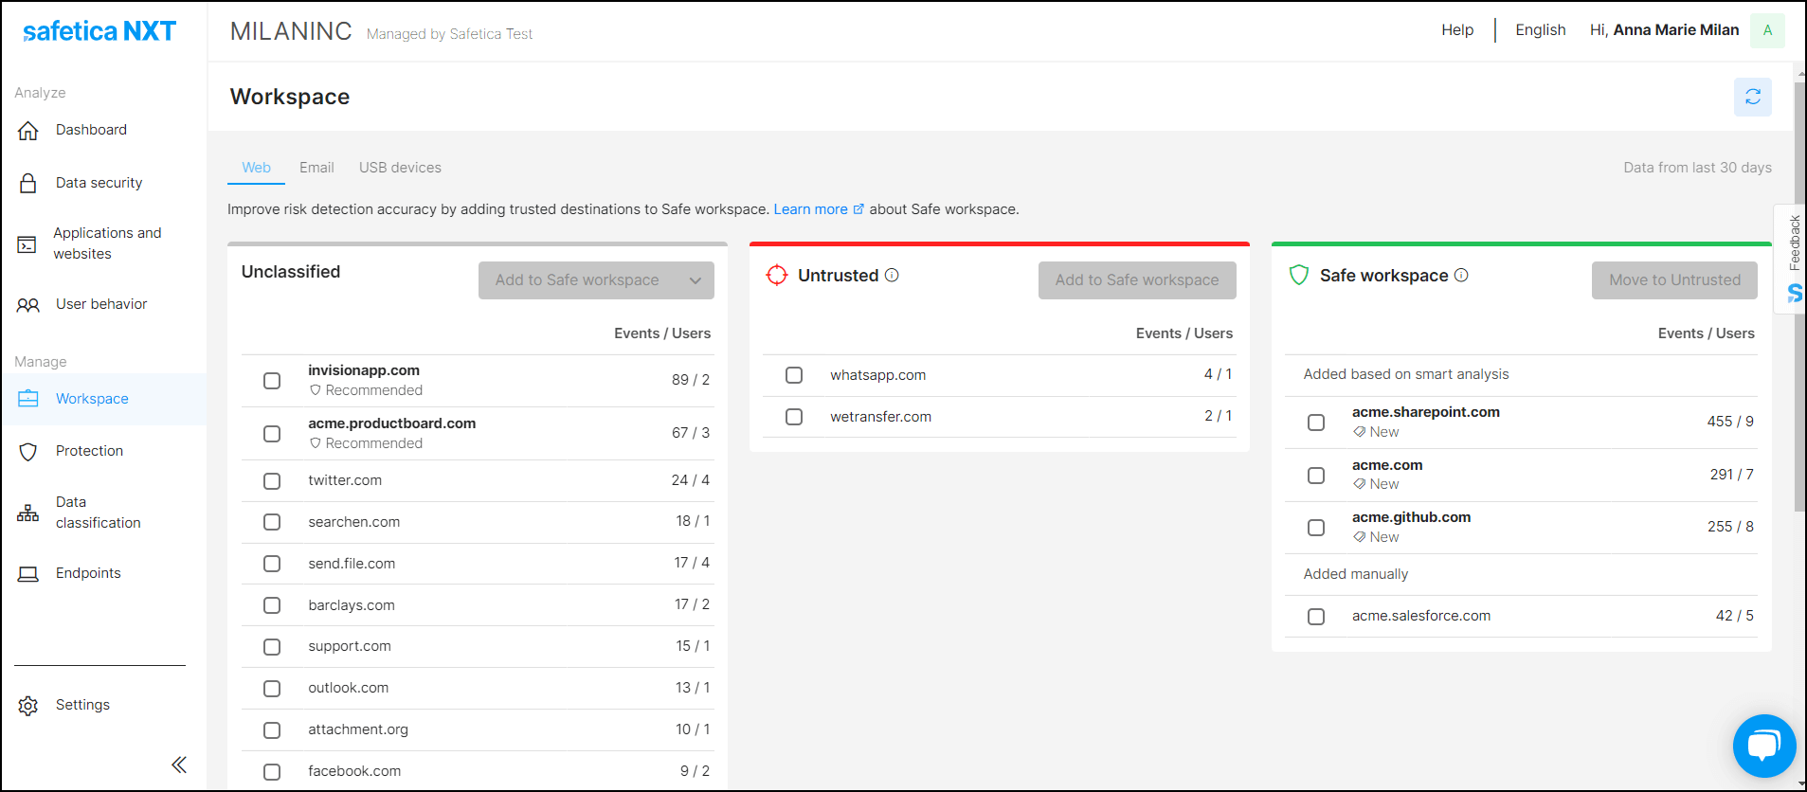Click the Endpoints laptop icon
This screenshot has height=792, width=1807.
pos(28,574)
